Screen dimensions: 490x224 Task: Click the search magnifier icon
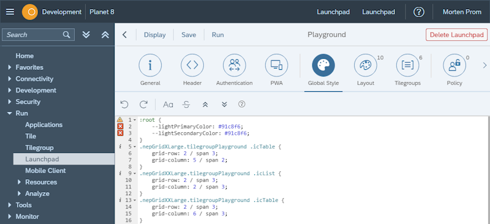point(67,35)
